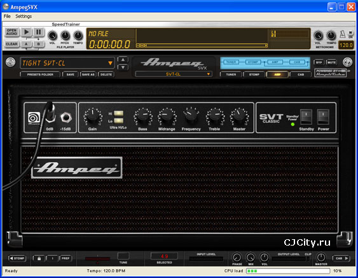Click the Phase knob
Image resolution: width=358 pixels, height=278 pixels.
[237, 258]
